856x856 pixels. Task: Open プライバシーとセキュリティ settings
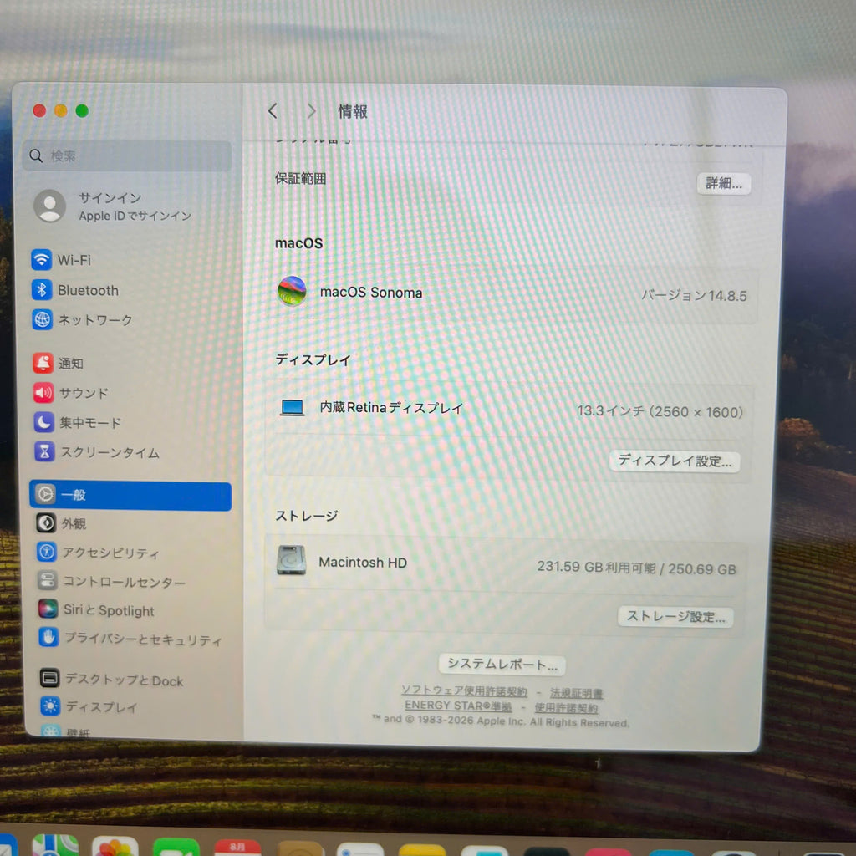(130, 639)
